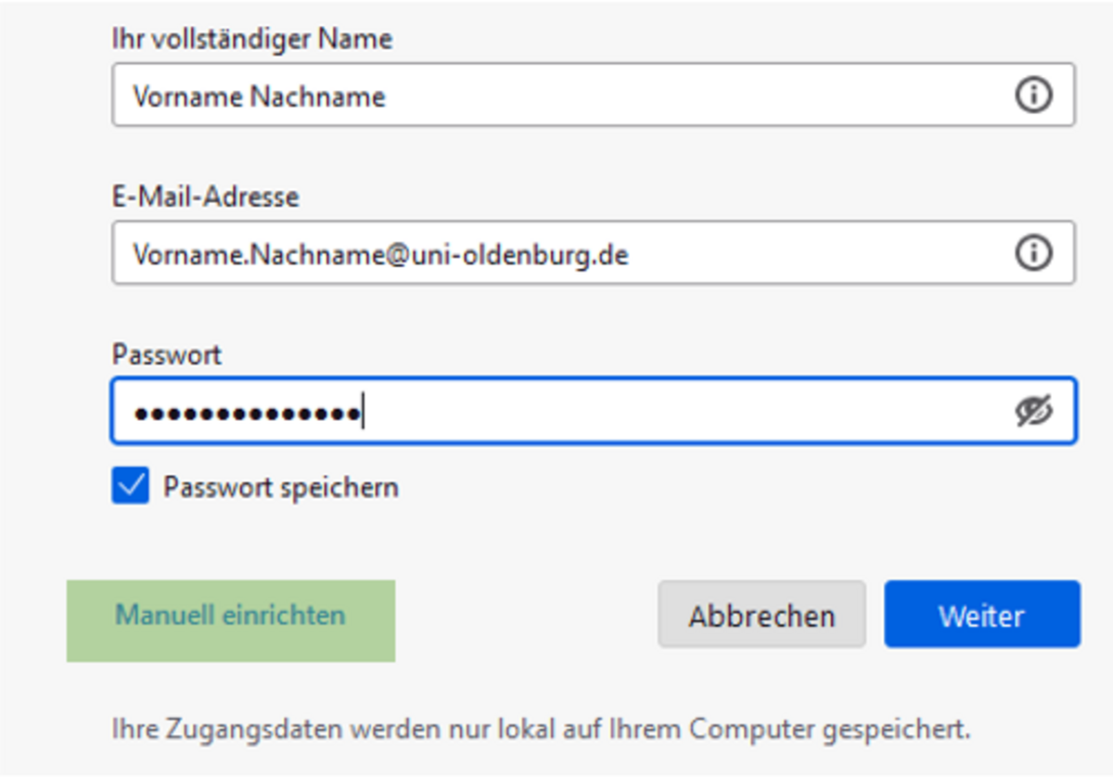Click the empty area inside the full name field

point(696,95)
